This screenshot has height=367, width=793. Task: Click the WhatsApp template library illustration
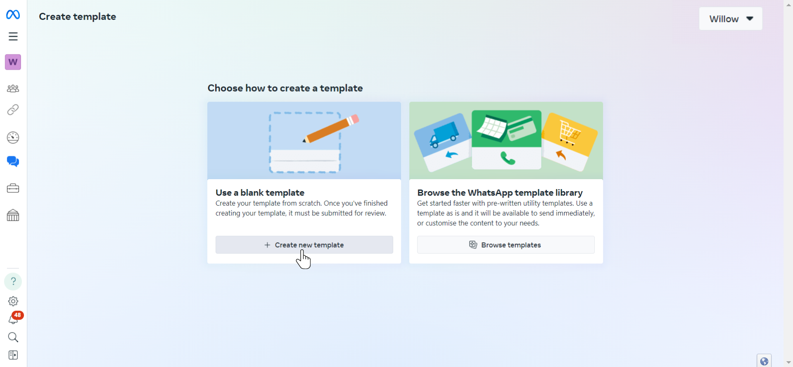tap(506, 140)
